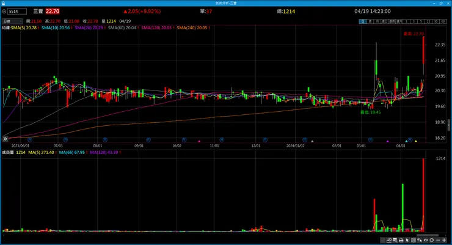Click the SMA(120) 20.03 moving average label
The width and height of the screenshot is (452, 245).
(158, 27)
